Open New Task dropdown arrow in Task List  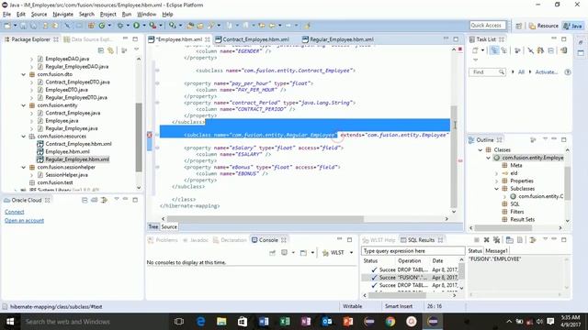tap(482, 50)
